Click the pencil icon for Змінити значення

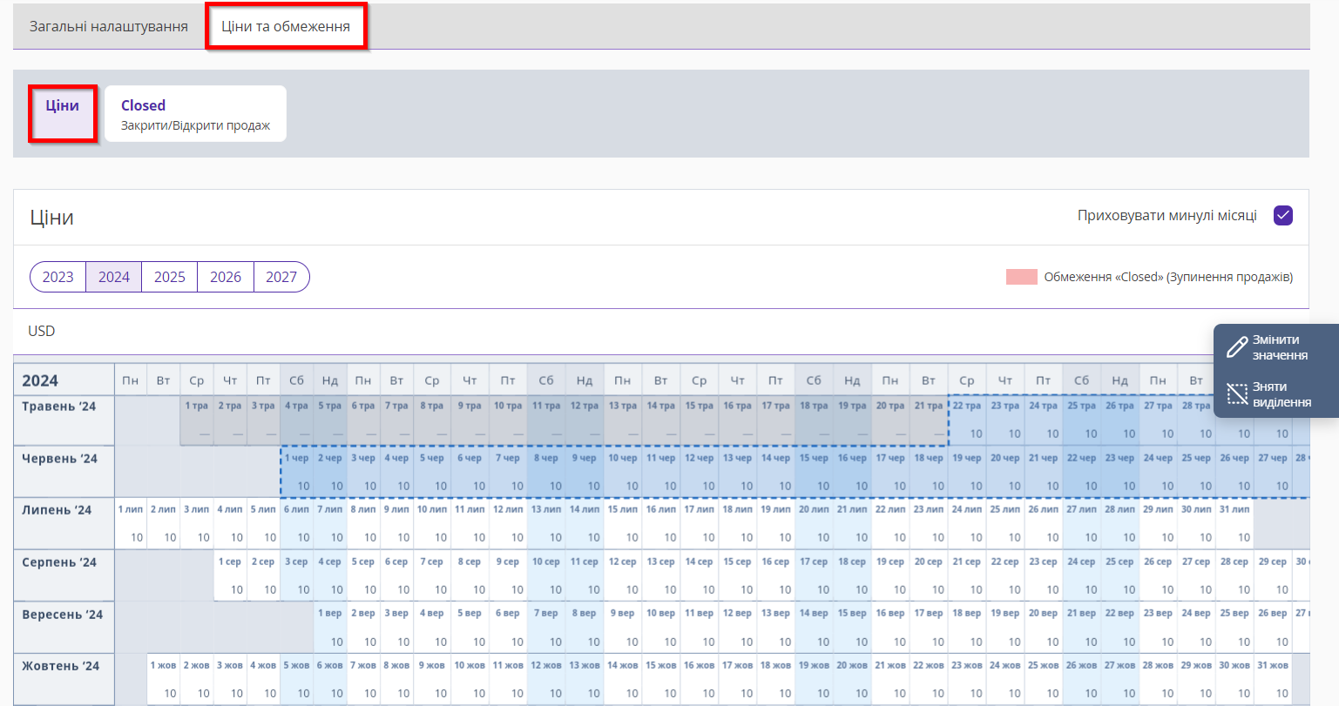(1236, 347)
